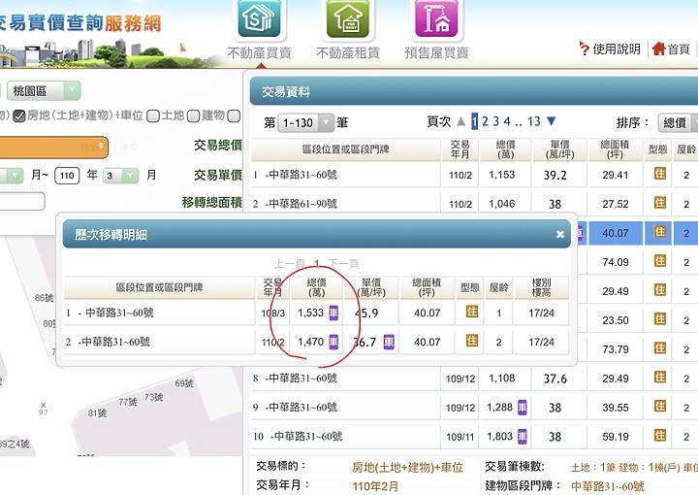Screen dimensions: 698x495
Task: Go to page 13 of results
Action: pyautogui.click(x=534, y=121)
